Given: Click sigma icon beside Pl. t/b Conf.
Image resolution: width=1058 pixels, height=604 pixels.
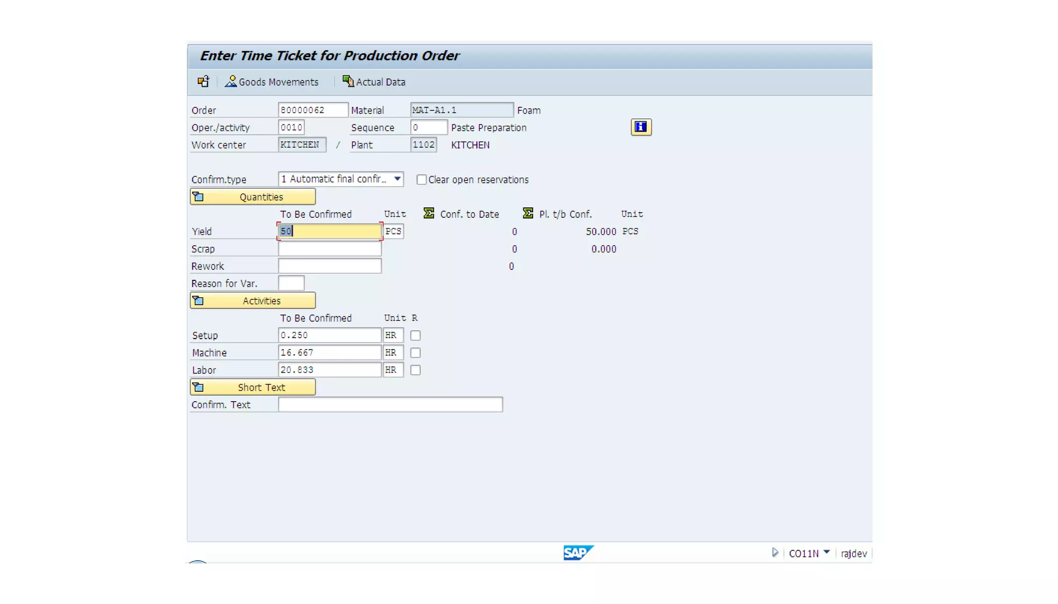Looking at the screenshot, I should tap(528, 213).
